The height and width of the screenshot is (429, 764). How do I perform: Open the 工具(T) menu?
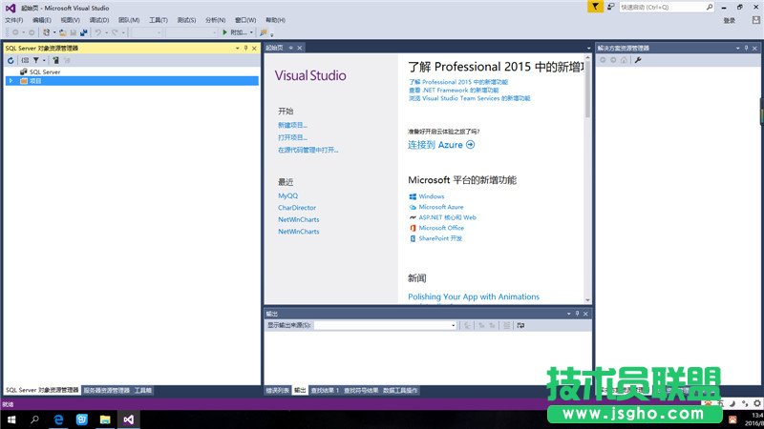[159, 20]
